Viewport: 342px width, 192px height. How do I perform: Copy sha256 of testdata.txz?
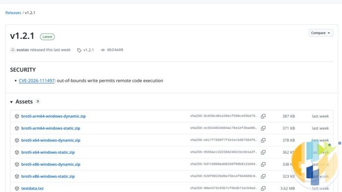pos(263,188)
